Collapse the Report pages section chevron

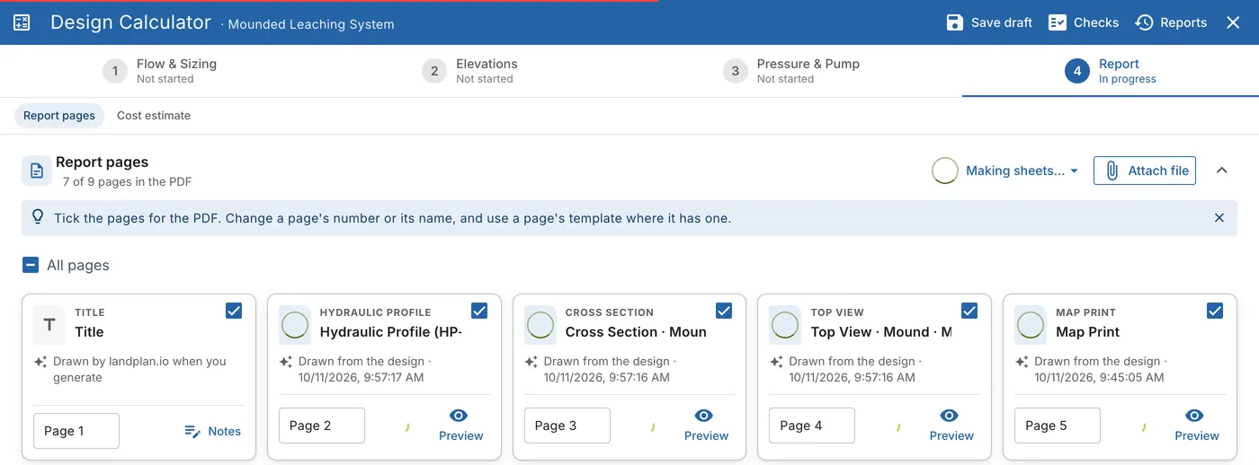point(1221,171)
